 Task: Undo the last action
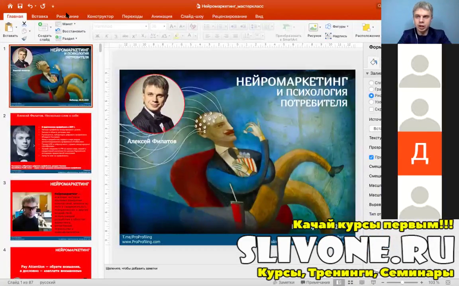(30, 6)
